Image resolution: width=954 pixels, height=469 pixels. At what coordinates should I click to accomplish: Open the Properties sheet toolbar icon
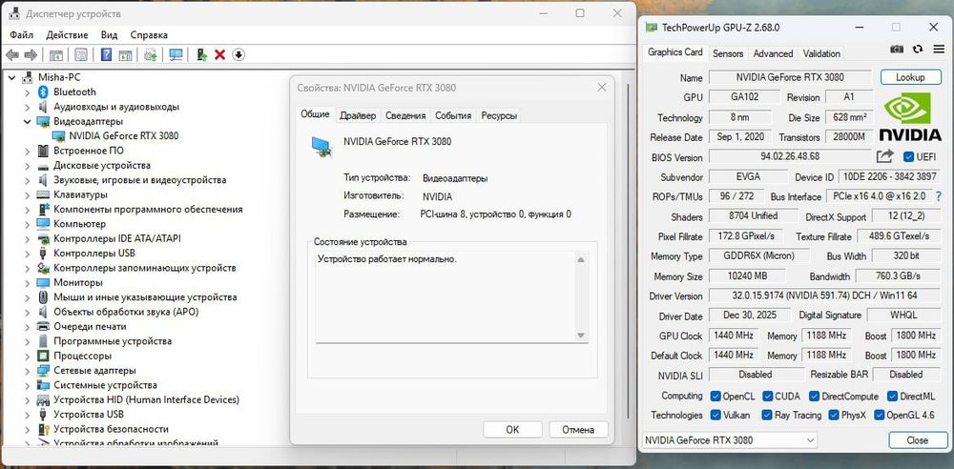81,55
